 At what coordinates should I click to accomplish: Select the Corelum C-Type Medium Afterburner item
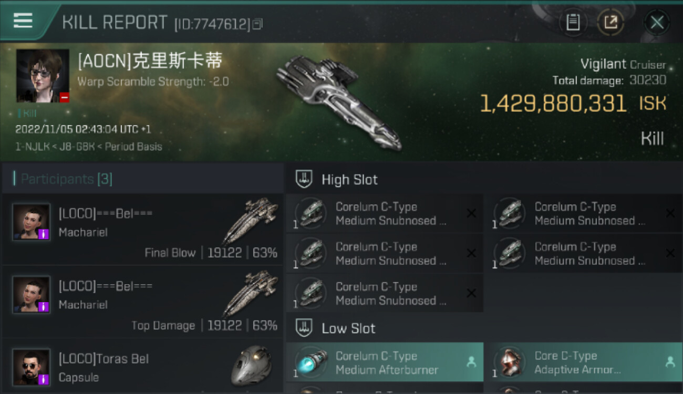click(x=385, y=362)
